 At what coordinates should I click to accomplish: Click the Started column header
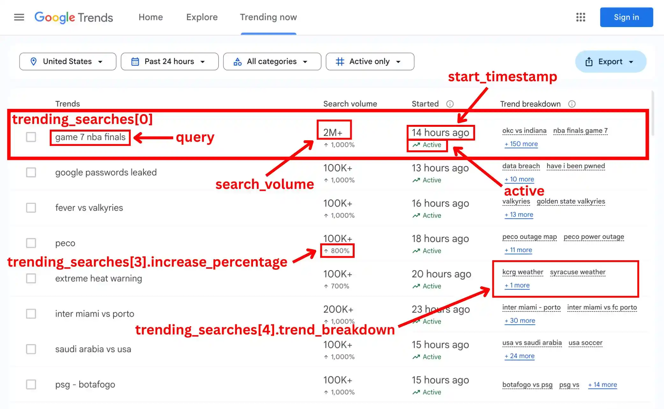[x=425, y=104]
